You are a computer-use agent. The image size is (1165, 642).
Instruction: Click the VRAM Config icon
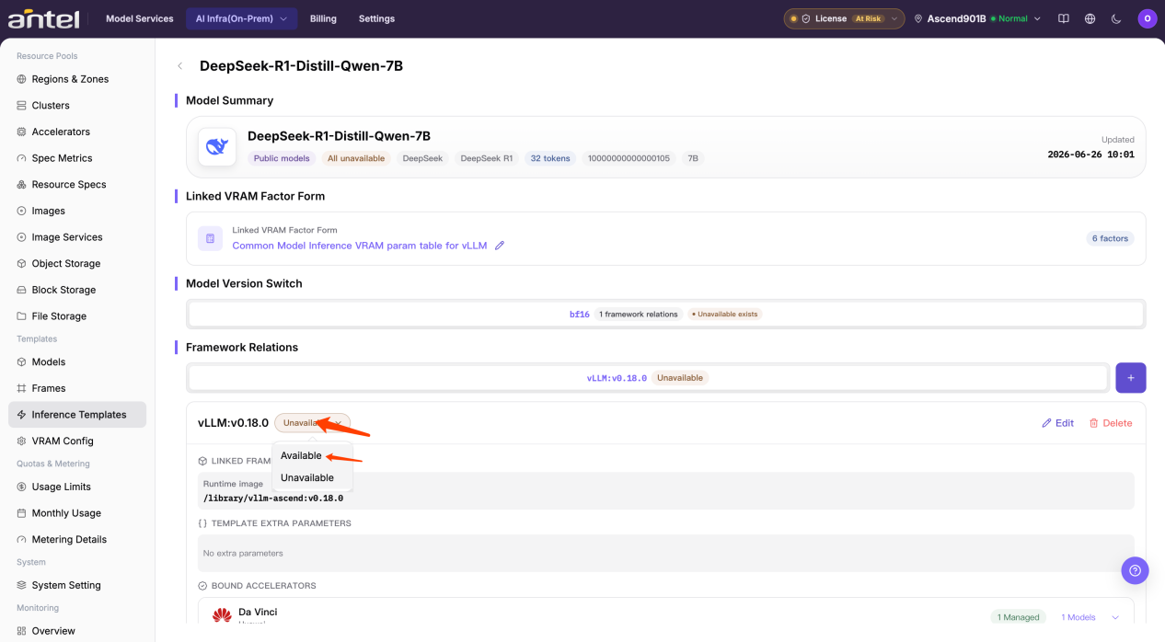click(x=22, y=441)
